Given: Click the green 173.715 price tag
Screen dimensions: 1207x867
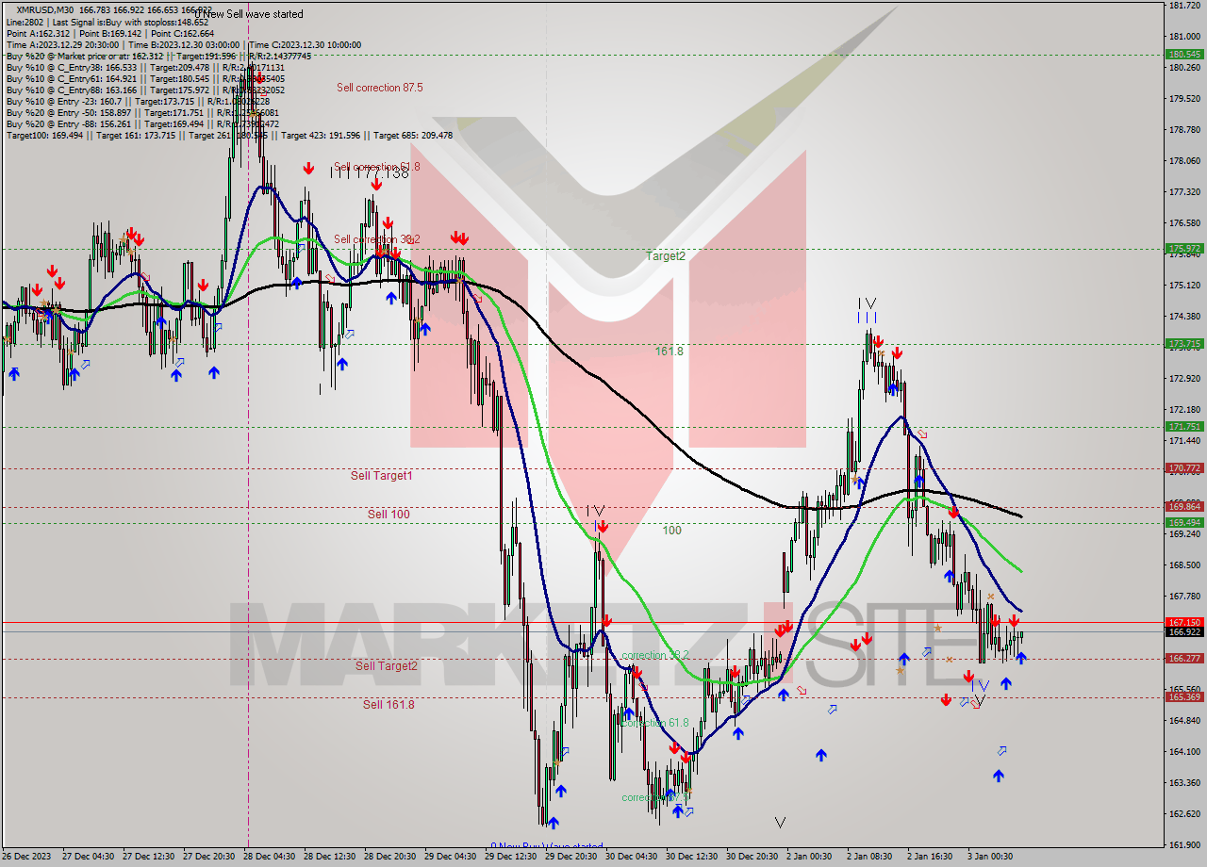Looking at the screenshot, I should pos(1184,344).
